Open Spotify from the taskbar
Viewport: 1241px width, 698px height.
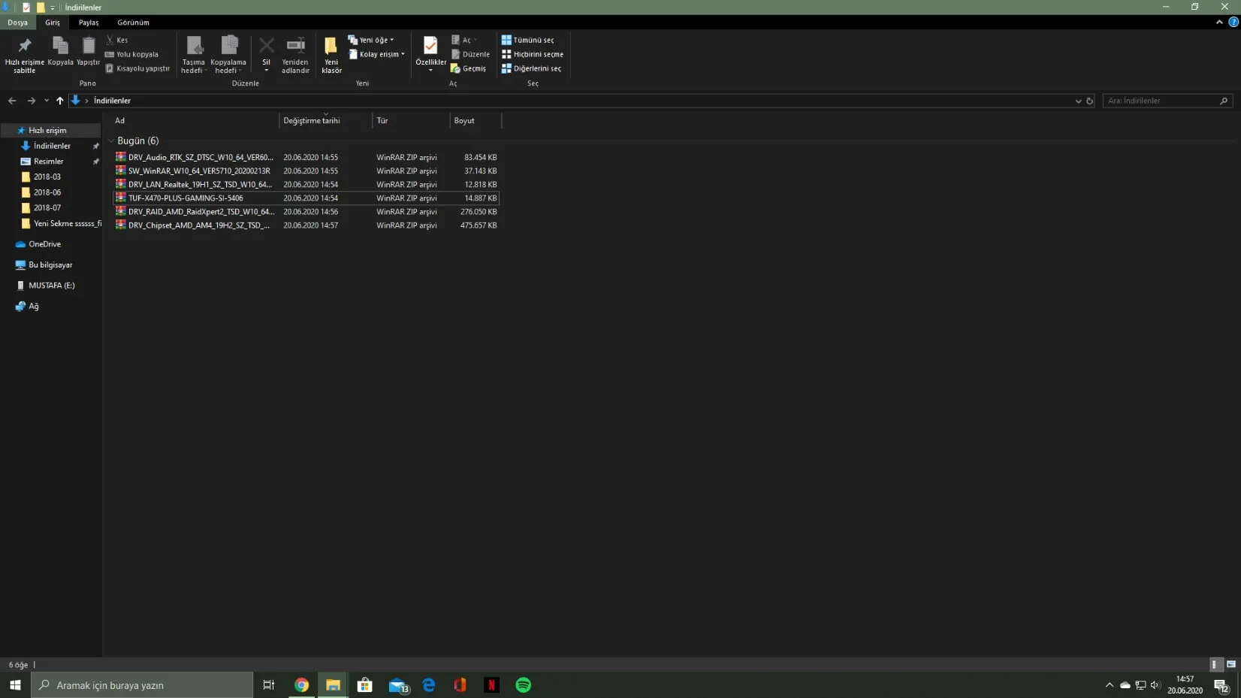(x=524, y=685)
